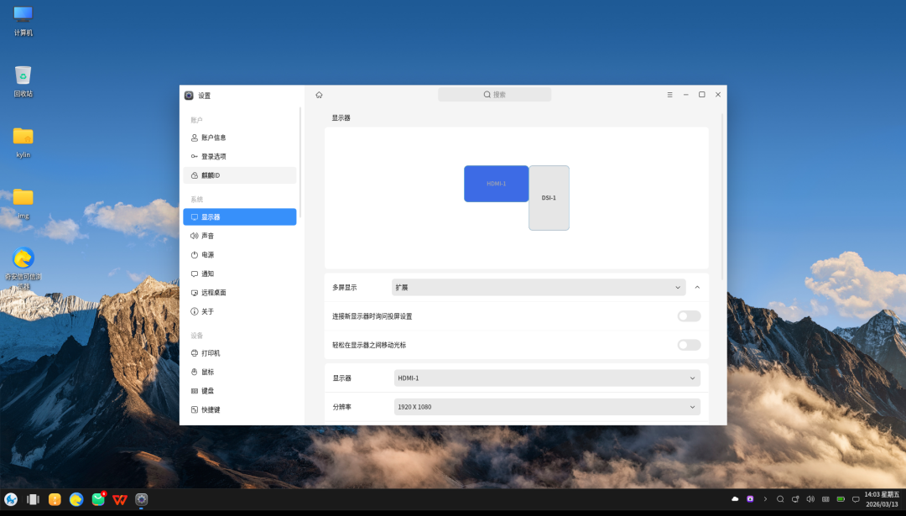Screen dimensions: 906x516
Task: Open the multitask view icon in taskbar
Action: [33, 499]
